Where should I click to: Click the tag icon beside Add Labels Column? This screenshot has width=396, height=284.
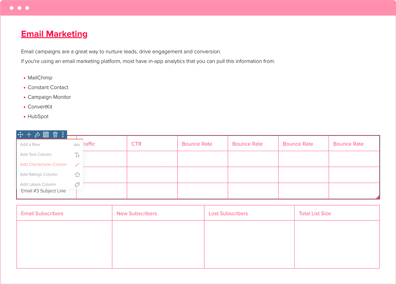pyautogui.click(x=77, y=184)
